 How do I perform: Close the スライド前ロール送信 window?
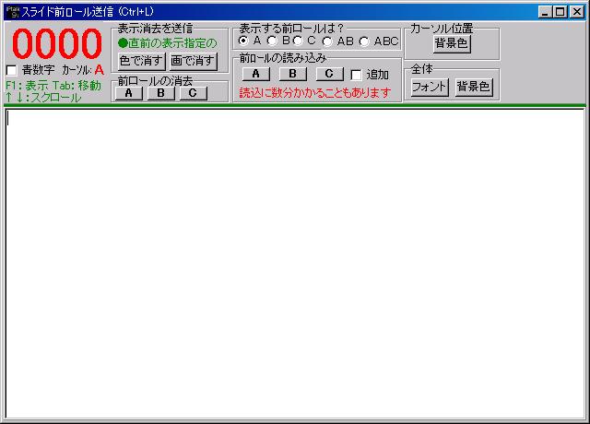coord(576,12)
